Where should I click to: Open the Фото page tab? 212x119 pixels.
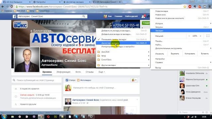78,72
